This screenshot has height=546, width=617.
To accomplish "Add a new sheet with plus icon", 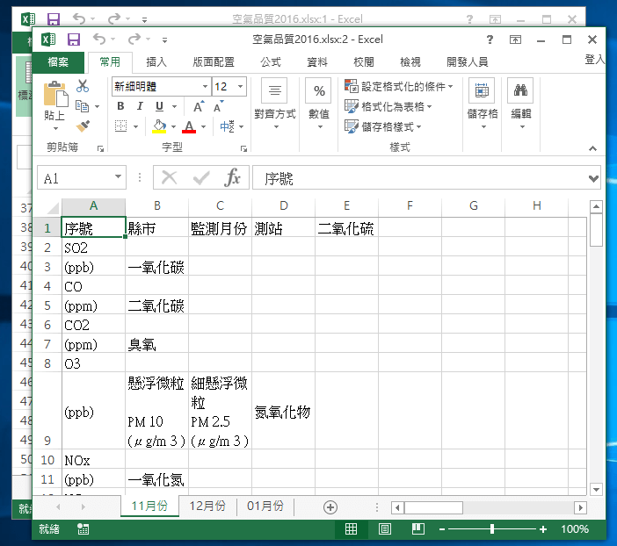I will 330,507.
